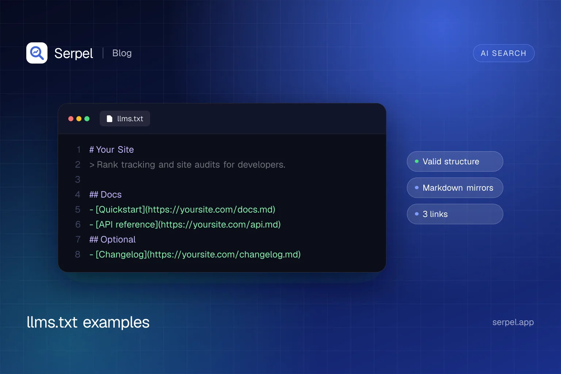Click the Serpel brand name
561x374 pixels.
click(73, 53)
